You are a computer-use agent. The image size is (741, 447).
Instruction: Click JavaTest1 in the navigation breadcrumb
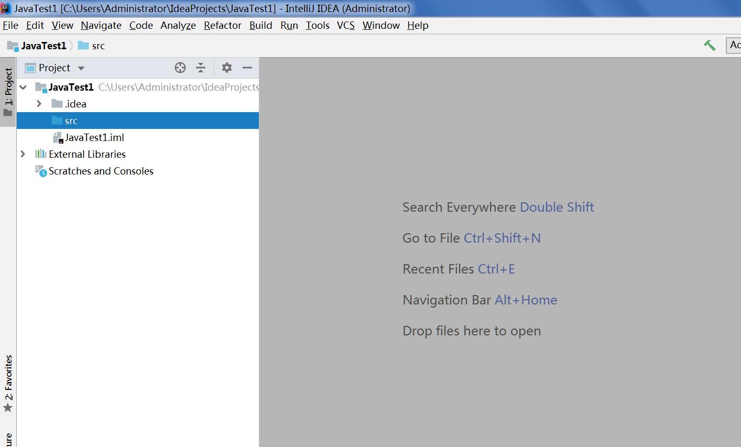(43, 46)
